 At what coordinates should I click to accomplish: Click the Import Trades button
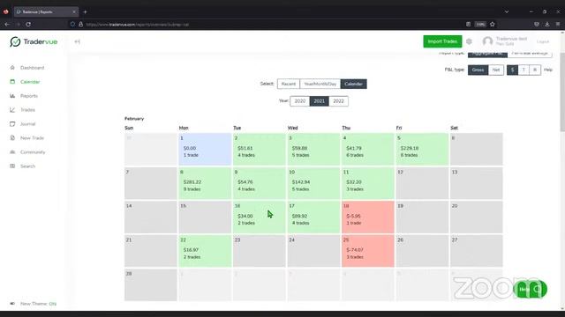pos(442,41)
